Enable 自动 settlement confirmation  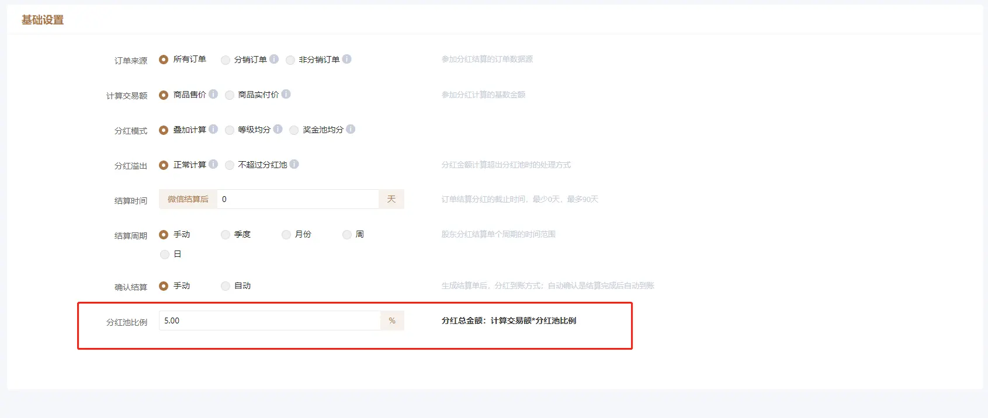pos(226,286)
